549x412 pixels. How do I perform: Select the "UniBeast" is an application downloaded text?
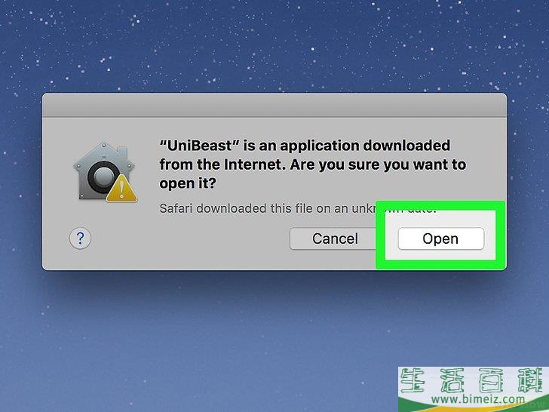tap(305, 146)
